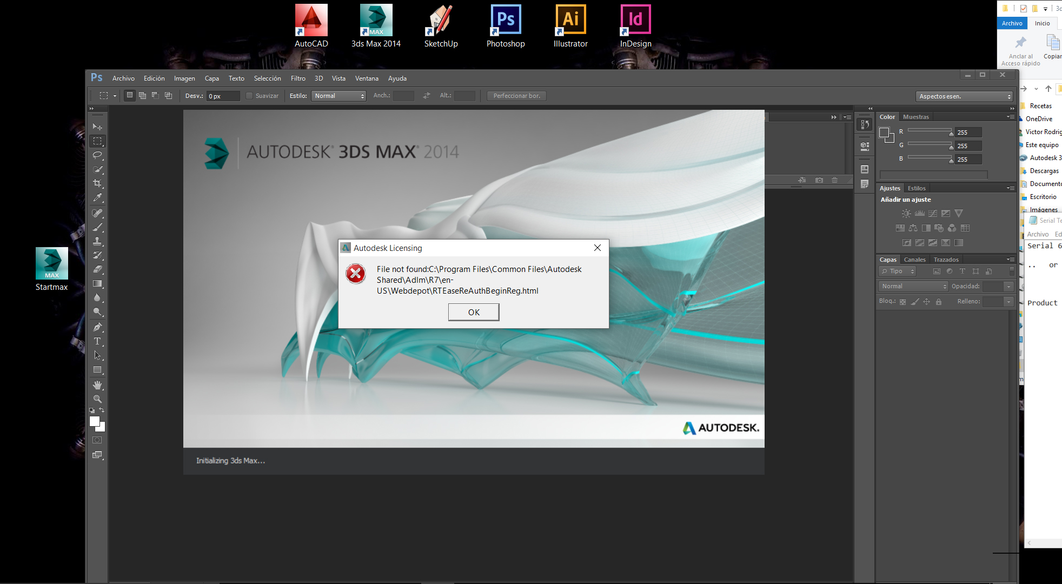Click the Perfeccionar bor. button
Image resolution: width=1062 pixels, height=584 pixels.
516,96
